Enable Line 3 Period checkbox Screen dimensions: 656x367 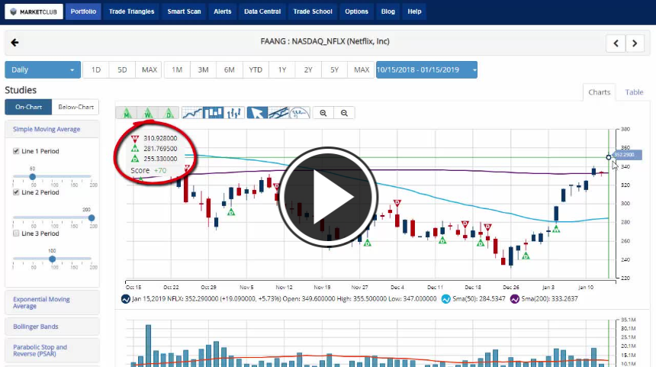tap(16, 233)
